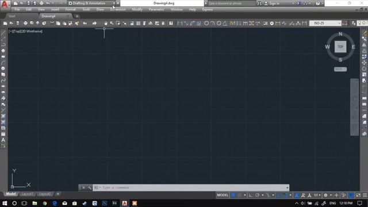Click the Erase tool in Modify toolbar

pos(364,33)
